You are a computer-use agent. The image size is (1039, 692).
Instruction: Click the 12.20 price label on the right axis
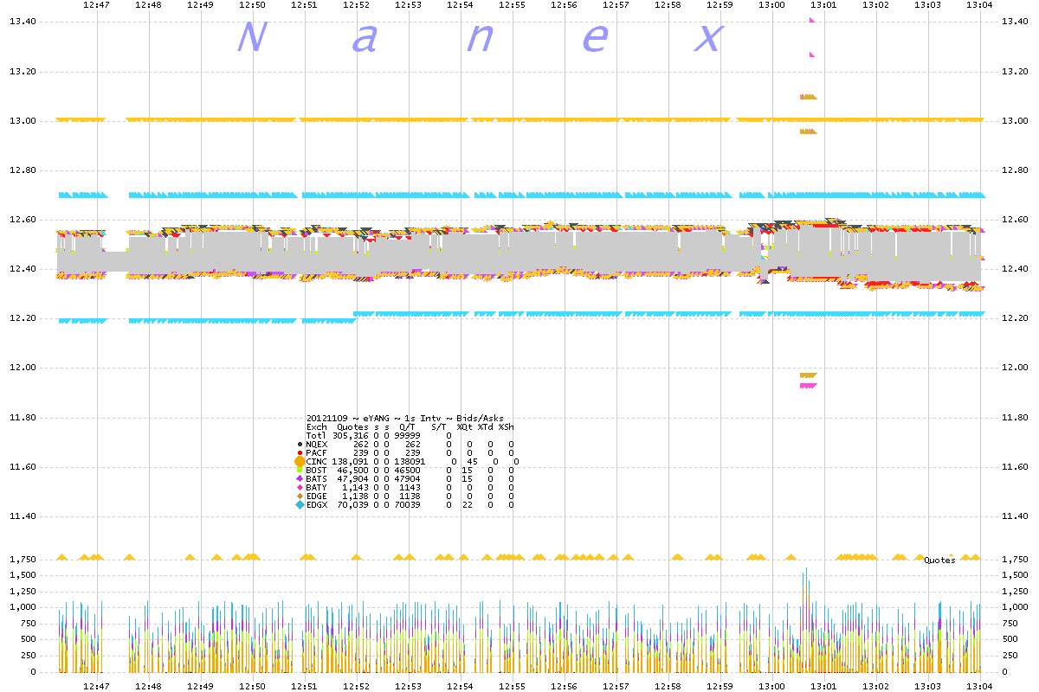click(1015, 318)
